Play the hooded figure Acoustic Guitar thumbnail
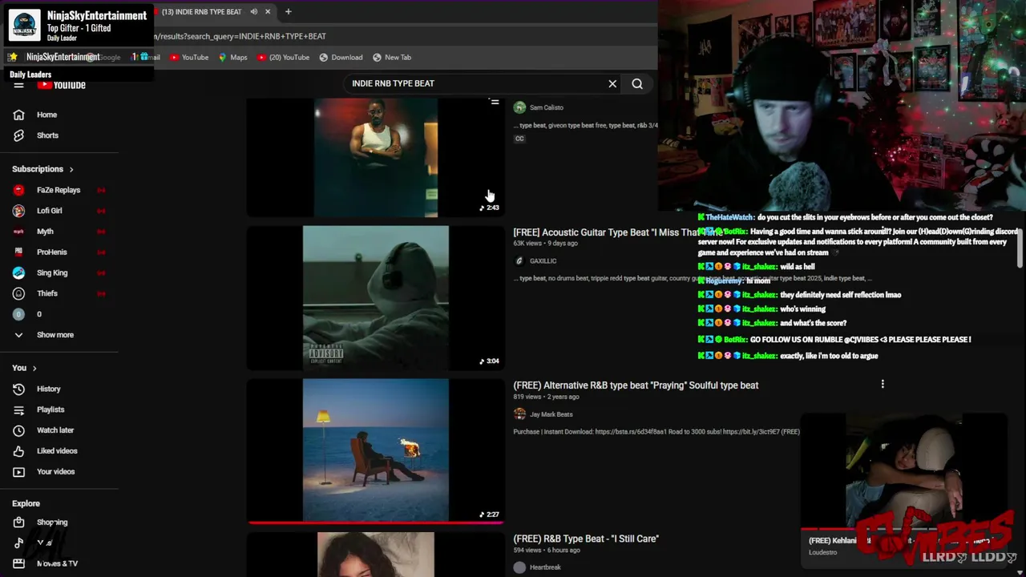Viewport: 1026px width, 577px height. pyautogui.click(x=376, y=297)
